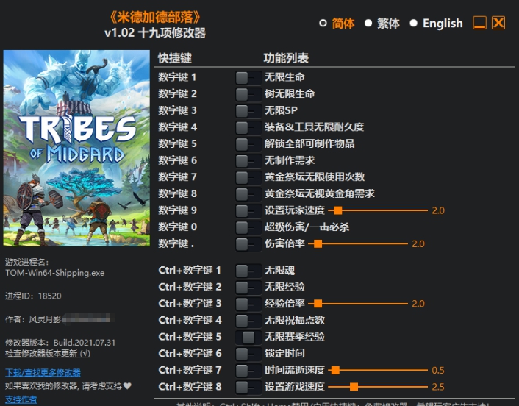
Task: Toggle 树无限生命 switch
Action: tap(248, 94)
